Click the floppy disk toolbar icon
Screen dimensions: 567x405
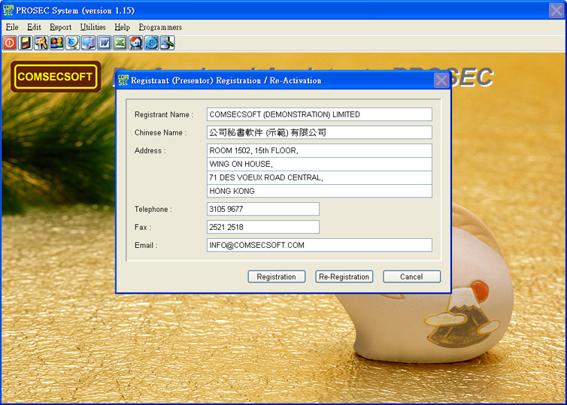26,43
